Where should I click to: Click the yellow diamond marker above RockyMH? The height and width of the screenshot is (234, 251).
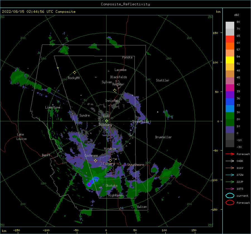(74, 73)
